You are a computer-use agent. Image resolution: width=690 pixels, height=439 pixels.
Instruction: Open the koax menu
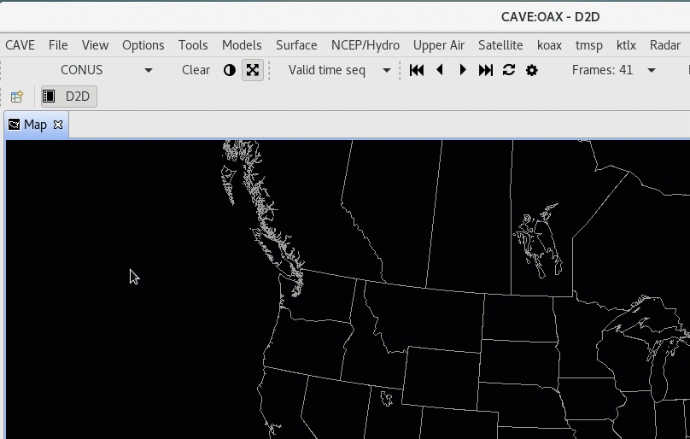549,45
